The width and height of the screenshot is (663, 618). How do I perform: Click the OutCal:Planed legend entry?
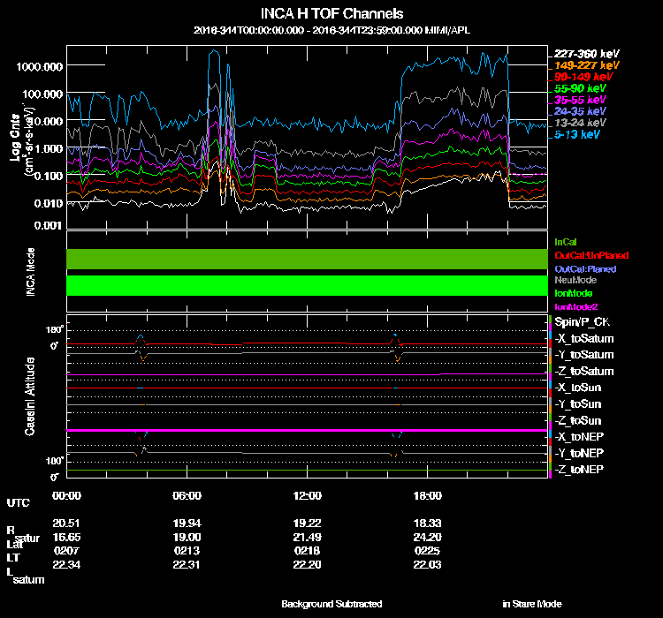point(585,269)
